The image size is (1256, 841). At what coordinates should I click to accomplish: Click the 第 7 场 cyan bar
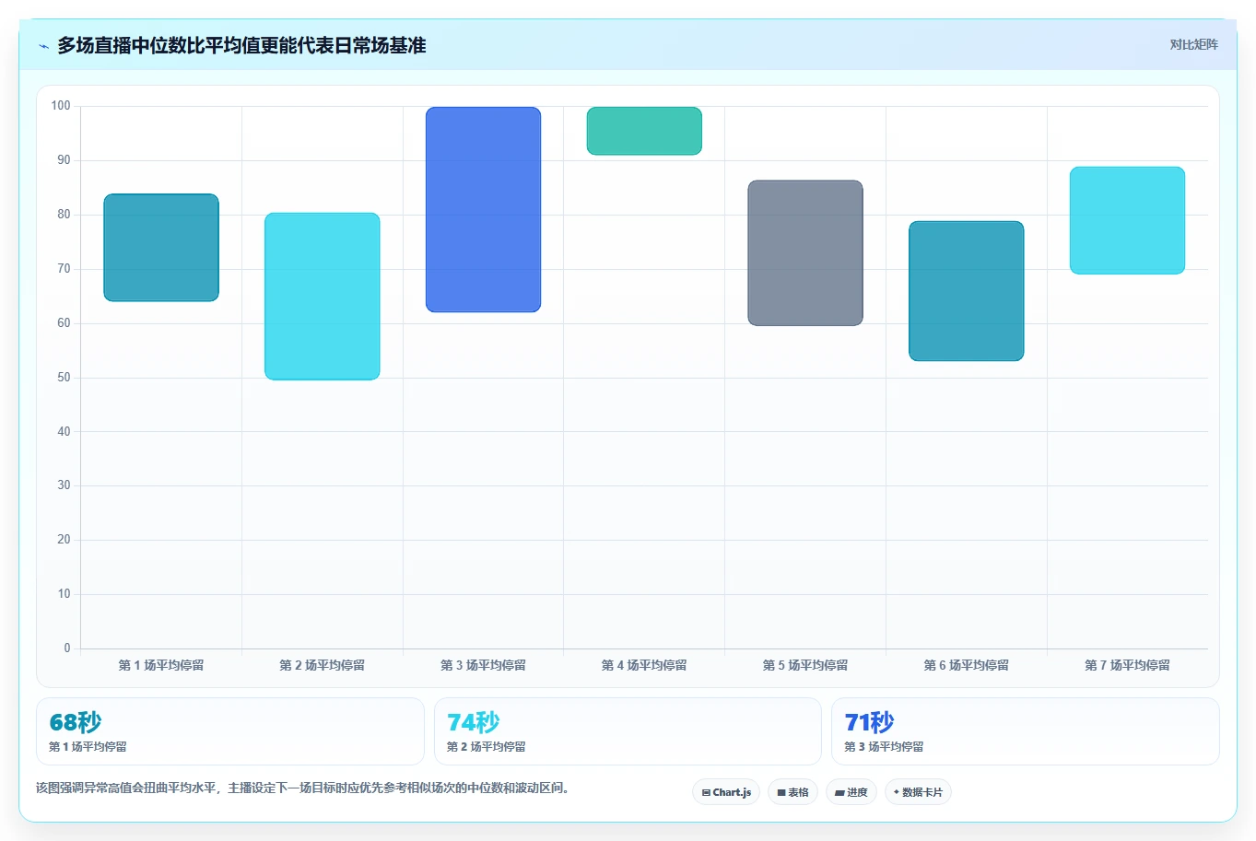pos(1127,220)
